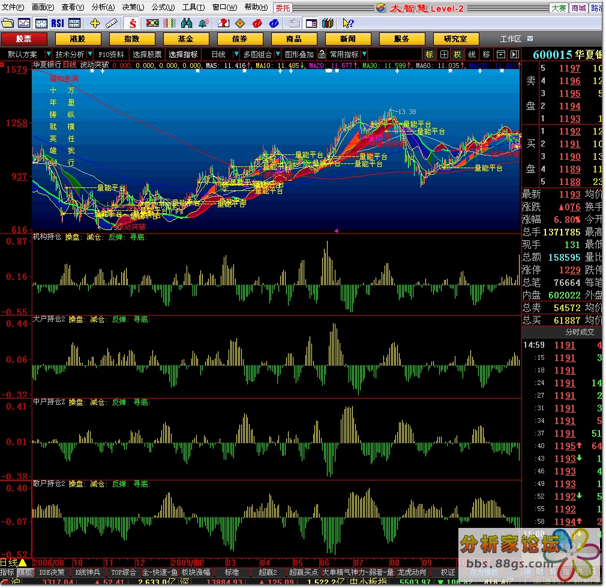Expand the 常用指标 dropdown arrow

click(x=364, y=54)
